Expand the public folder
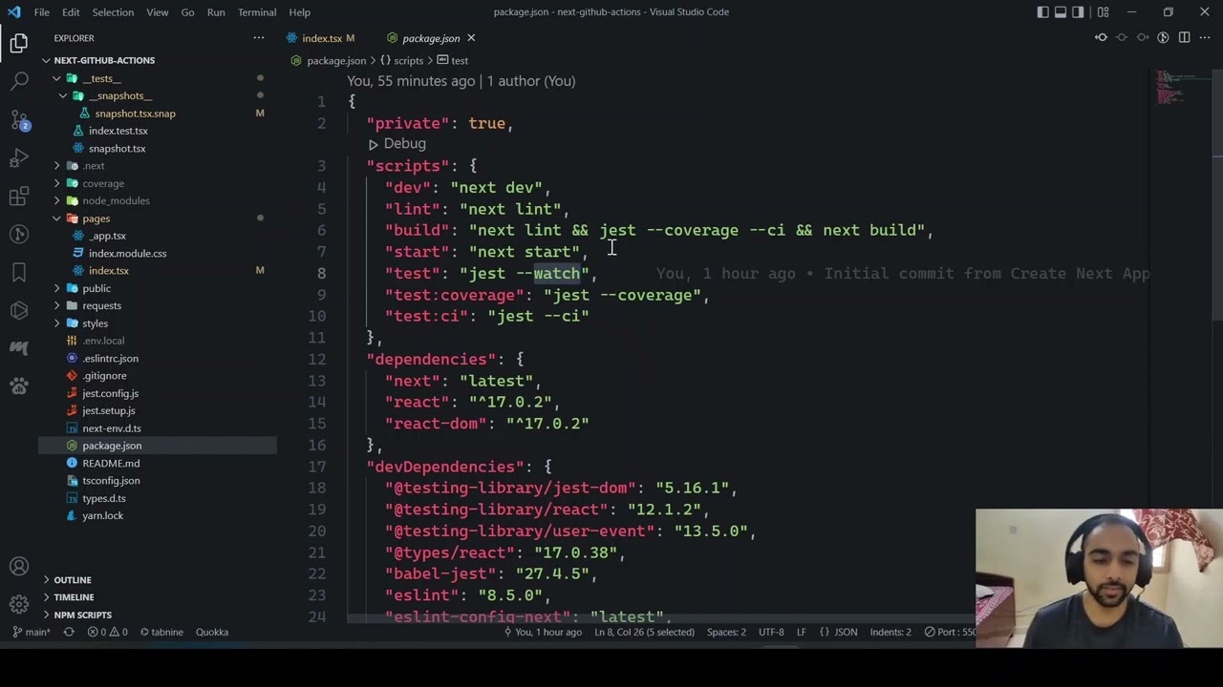This screenshot has width=1223, height=687. (x=97, y=288)
